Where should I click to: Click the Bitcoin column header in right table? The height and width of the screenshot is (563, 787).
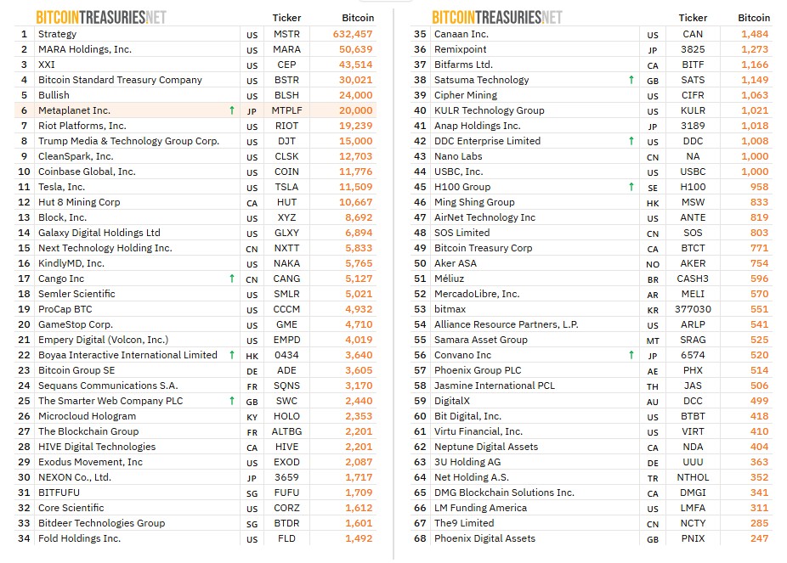pyautogui.click(x=754, y=18)
